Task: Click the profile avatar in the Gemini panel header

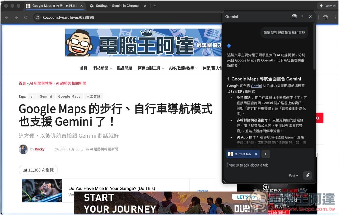Action: click(294, 16)
